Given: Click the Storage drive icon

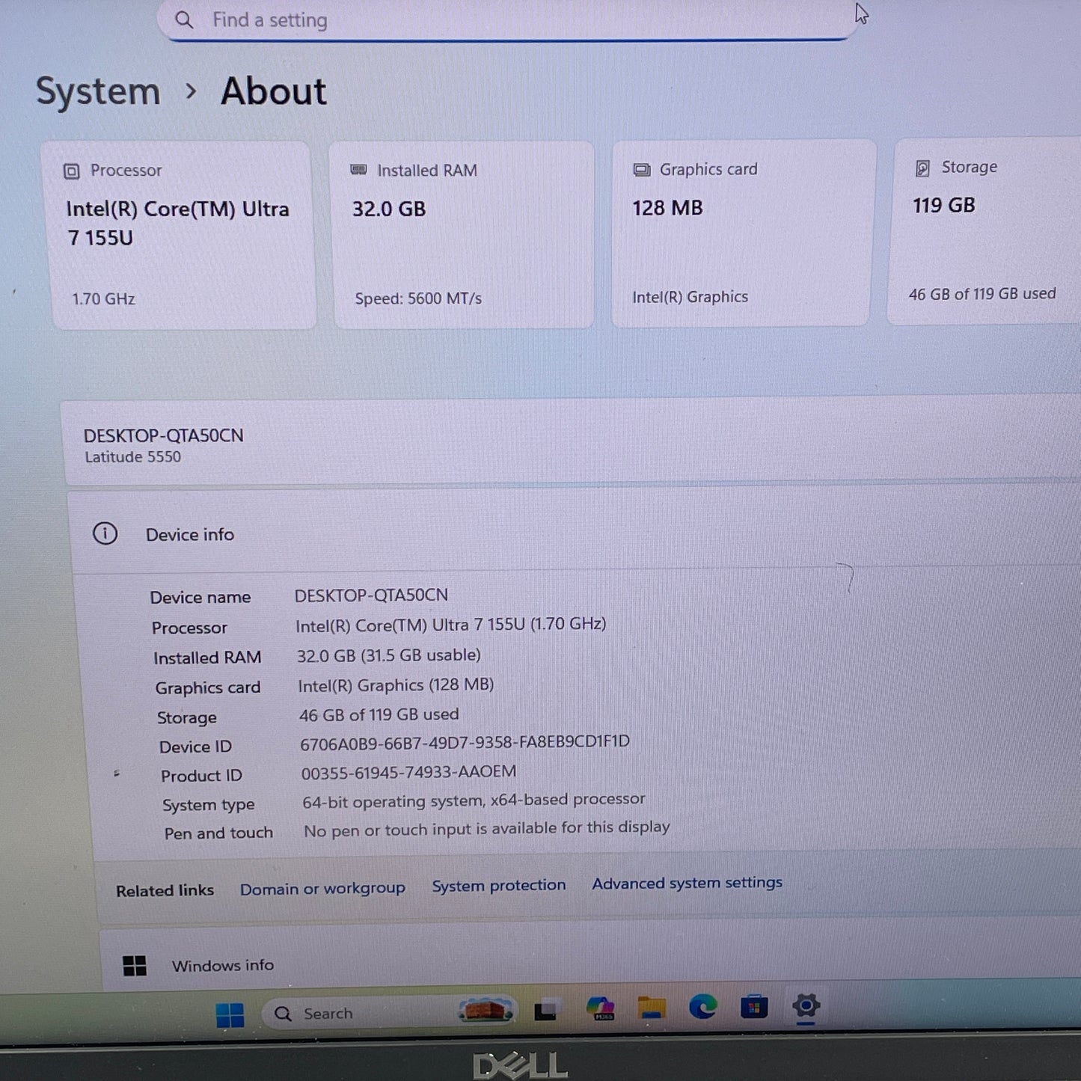Looking at the screenshot, I should click(923, 168).
